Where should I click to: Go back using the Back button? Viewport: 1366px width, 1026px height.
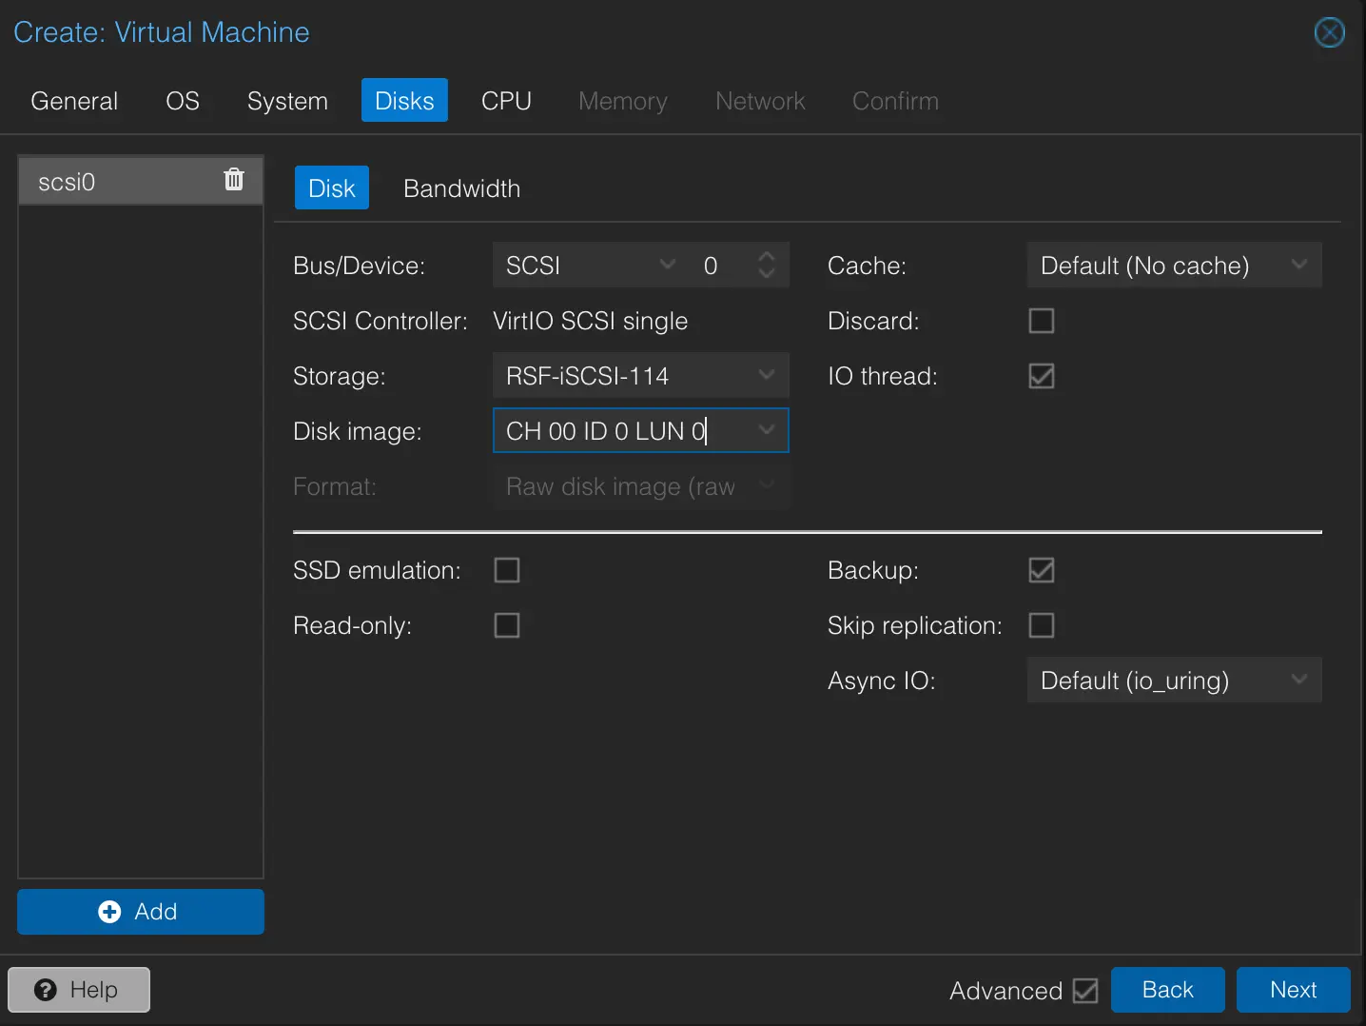[x=1167, y=990]
